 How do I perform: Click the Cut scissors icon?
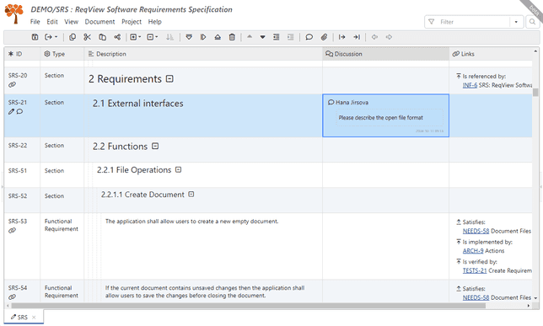tap(88, 37)
